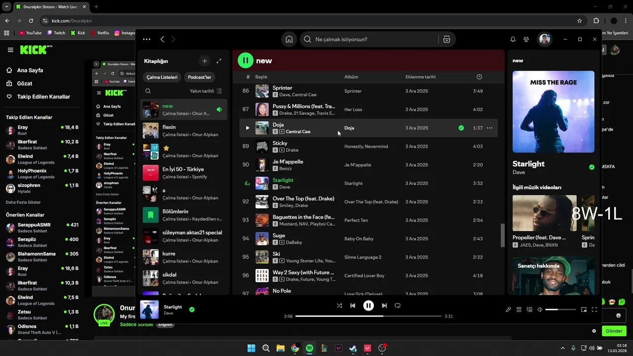This screenshot has height=356, width=633.
Task: Click the 'Ne çalmak istiyorsun?' search field
Action: click(x=368, y=39)
